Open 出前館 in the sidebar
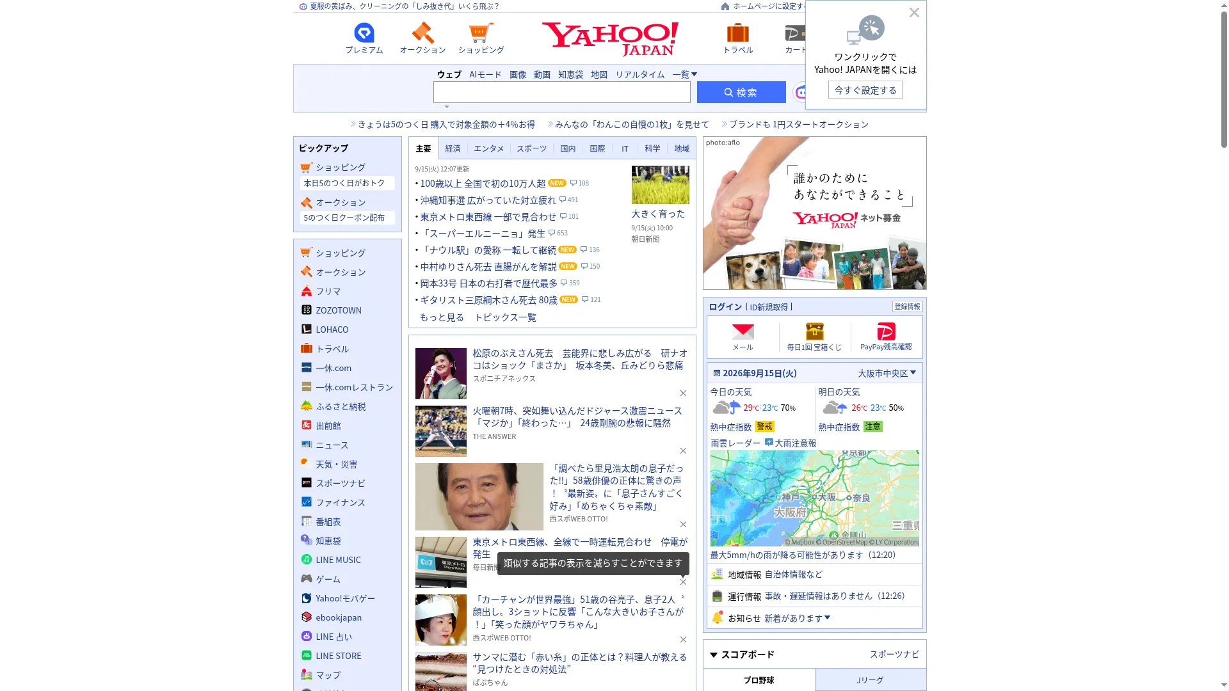1229x691 pixels. tap(328, 425)
